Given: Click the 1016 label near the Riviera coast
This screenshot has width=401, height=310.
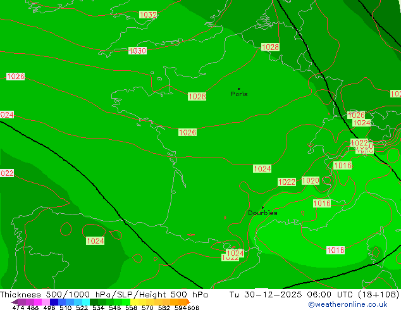Looking at the screenshot, I should click(x=322, y=203).
